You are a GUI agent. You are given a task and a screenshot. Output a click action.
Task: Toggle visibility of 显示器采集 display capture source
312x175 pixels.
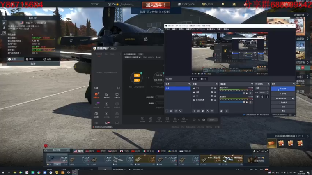coord(212,100)
